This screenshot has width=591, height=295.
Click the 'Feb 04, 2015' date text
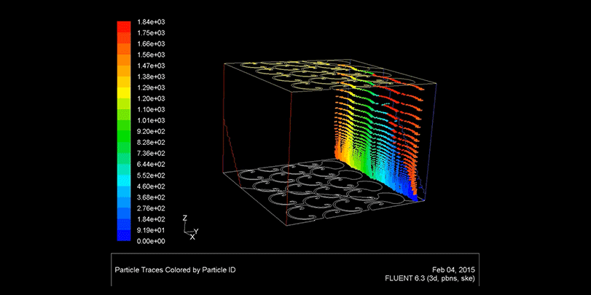pos(453,269)
